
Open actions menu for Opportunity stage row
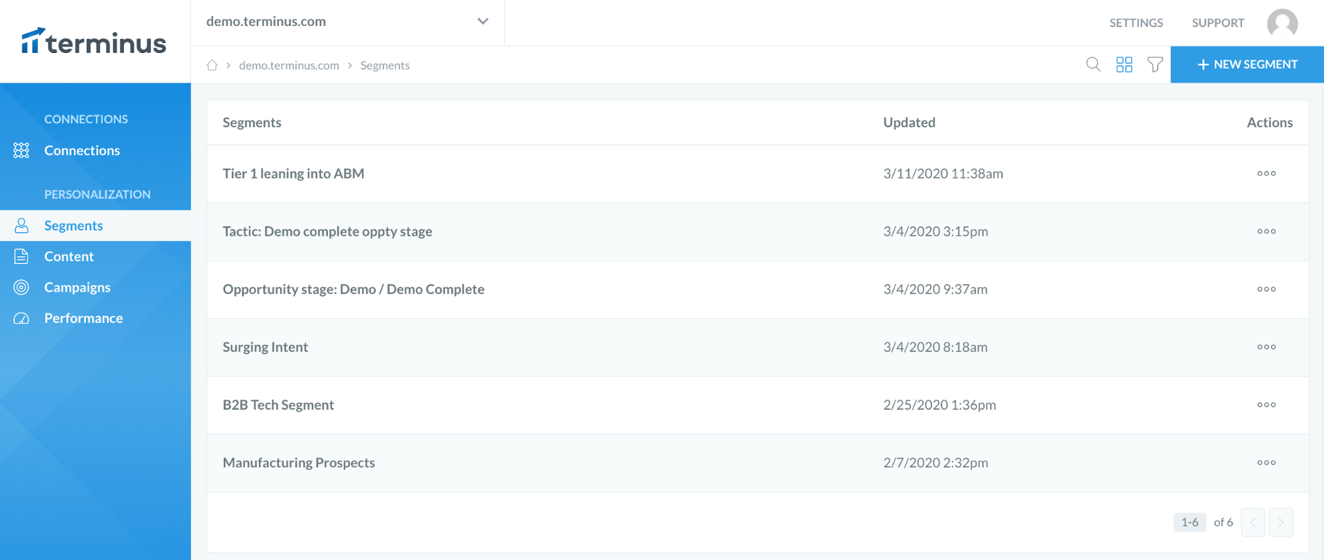click(1266, 289)
